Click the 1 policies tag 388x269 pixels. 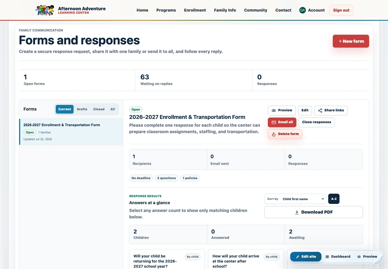pos(190,178)
